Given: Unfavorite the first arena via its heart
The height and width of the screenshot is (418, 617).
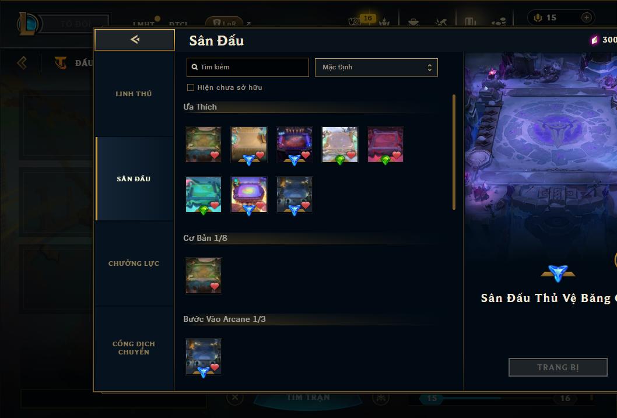Looking at the screenshot, I should 215,155.
